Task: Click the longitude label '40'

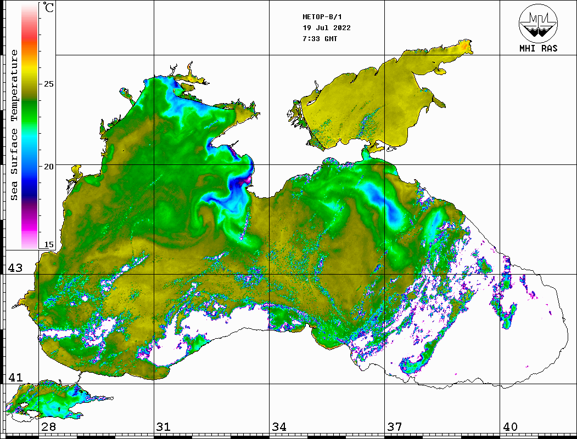Action: coord(510,427)
